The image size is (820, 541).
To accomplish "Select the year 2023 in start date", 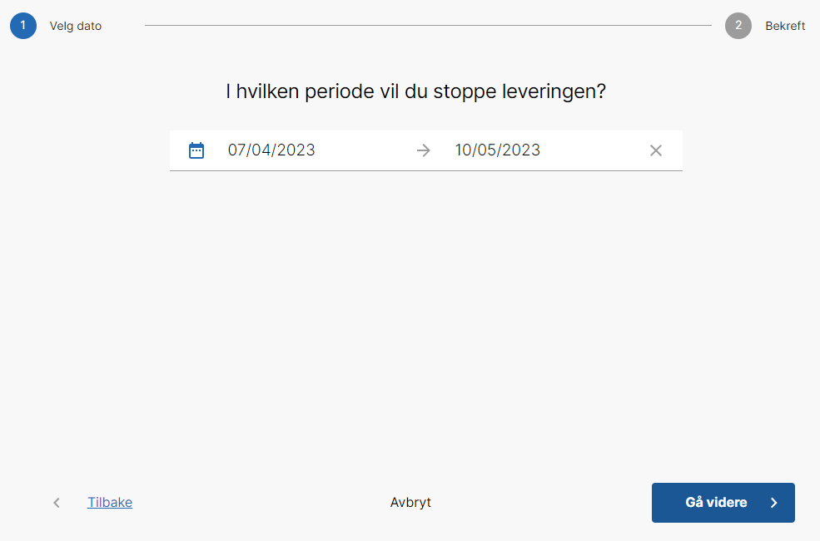I will tap(296, 150).
